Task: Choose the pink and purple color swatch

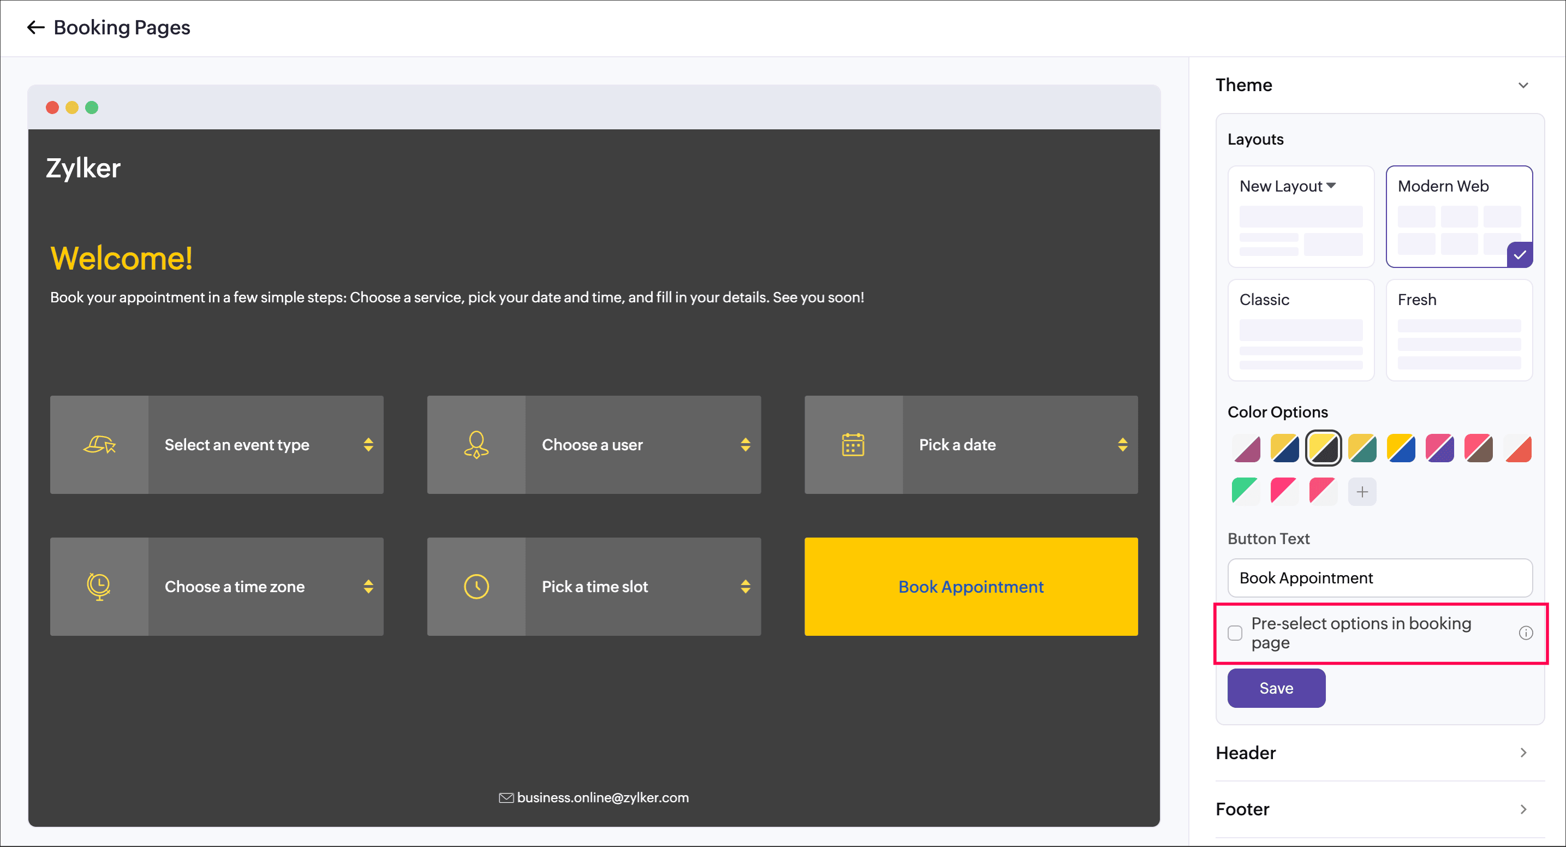Action: [x=1439, y=449]
